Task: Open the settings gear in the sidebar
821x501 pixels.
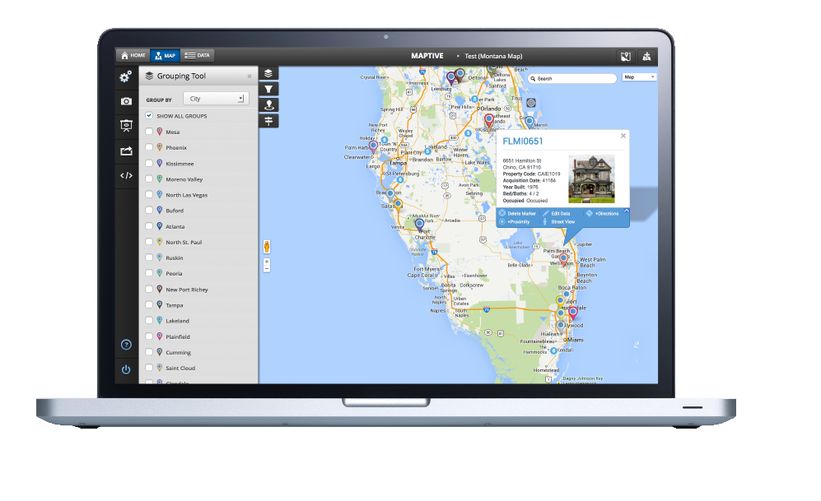Action: (125, 77)
